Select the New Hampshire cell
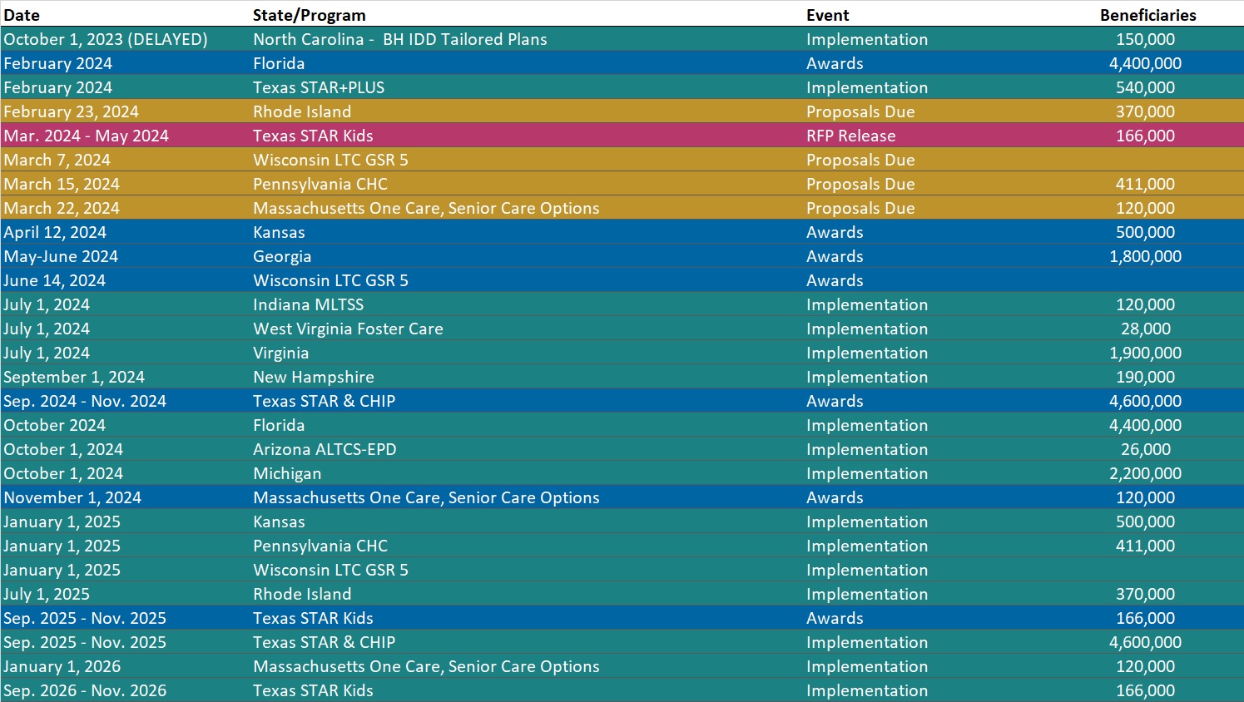Viewport: 1244px width, 702px height. click(313, 377)
